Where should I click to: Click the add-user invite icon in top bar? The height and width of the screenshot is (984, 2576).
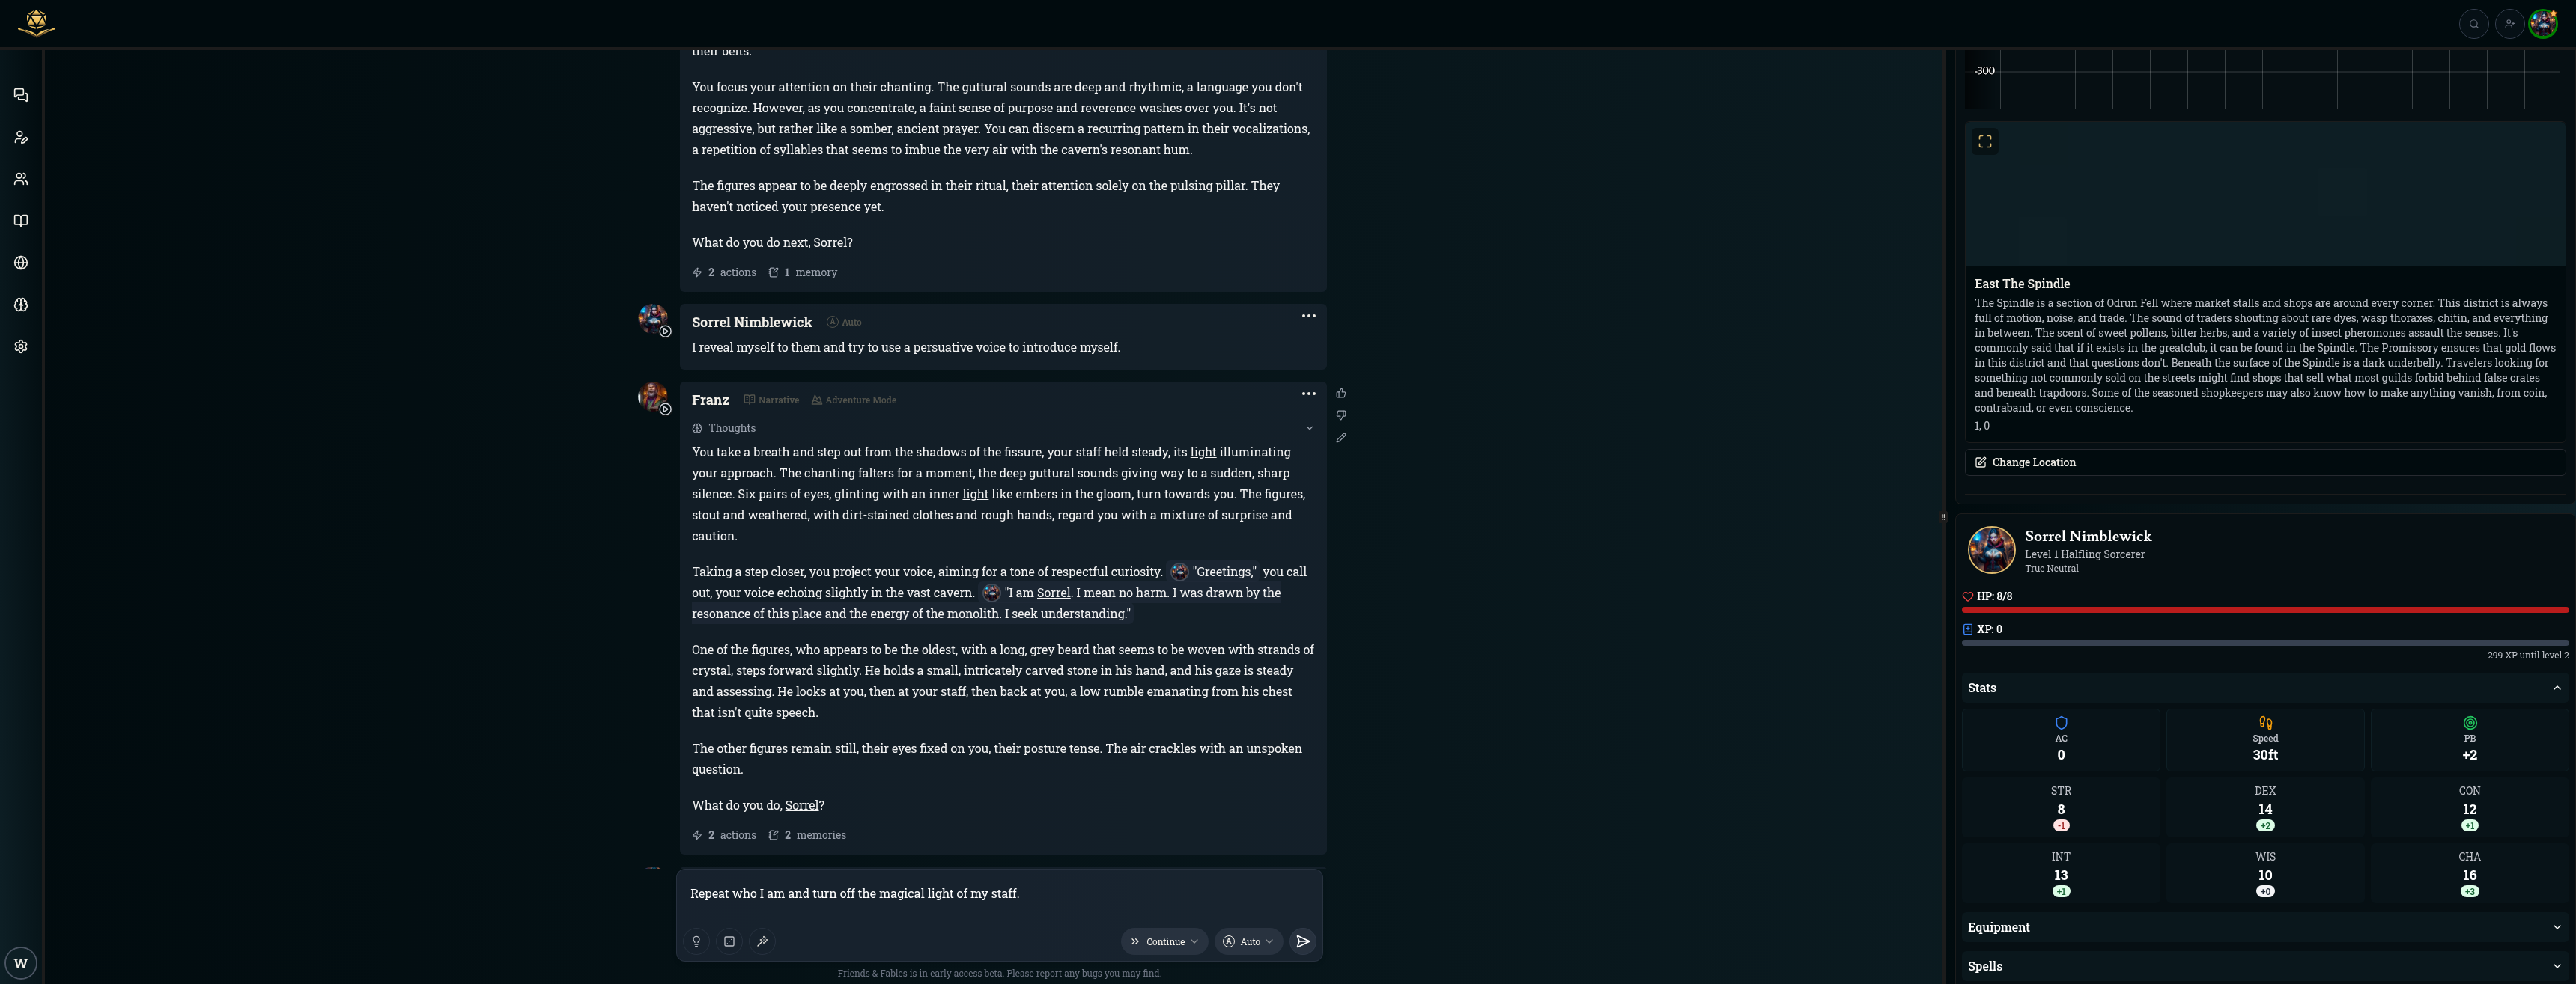pyautogui.click(x=2508, y=24)
